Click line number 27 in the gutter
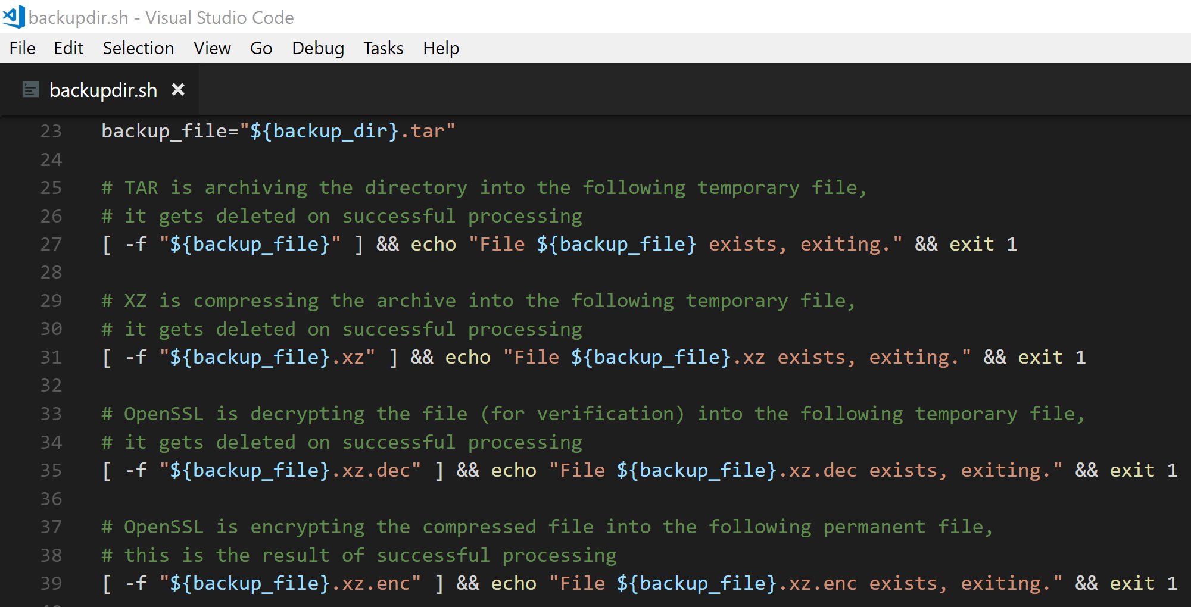 [51, 244]
